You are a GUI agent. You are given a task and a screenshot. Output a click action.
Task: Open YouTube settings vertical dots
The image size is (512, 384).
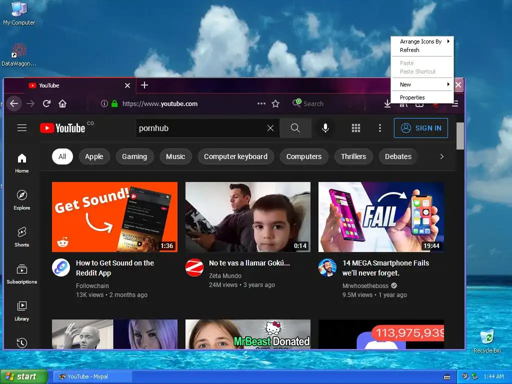pos(380,128)
